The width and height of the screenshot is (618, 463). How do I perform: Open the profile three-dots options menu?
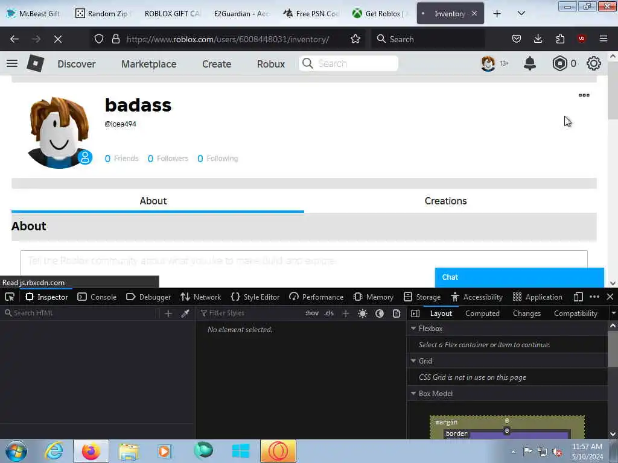click(x=584, y=95)
